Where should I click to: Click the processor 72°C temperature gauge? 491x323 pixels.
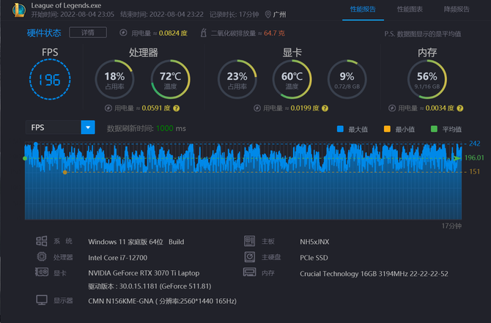[x=170, y=80]
